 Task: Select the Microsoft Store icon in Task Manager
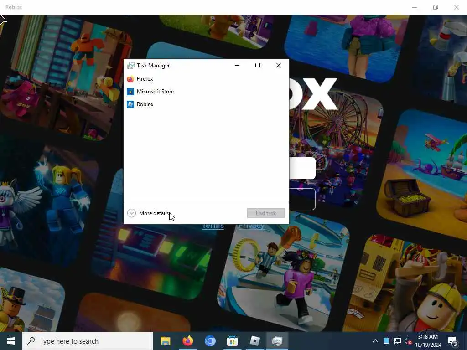130,92
